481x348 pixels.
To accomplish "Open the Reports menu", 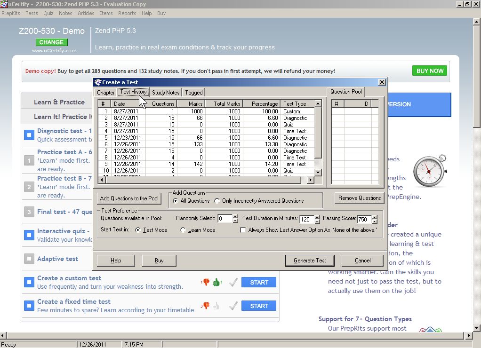I will 127,13.
